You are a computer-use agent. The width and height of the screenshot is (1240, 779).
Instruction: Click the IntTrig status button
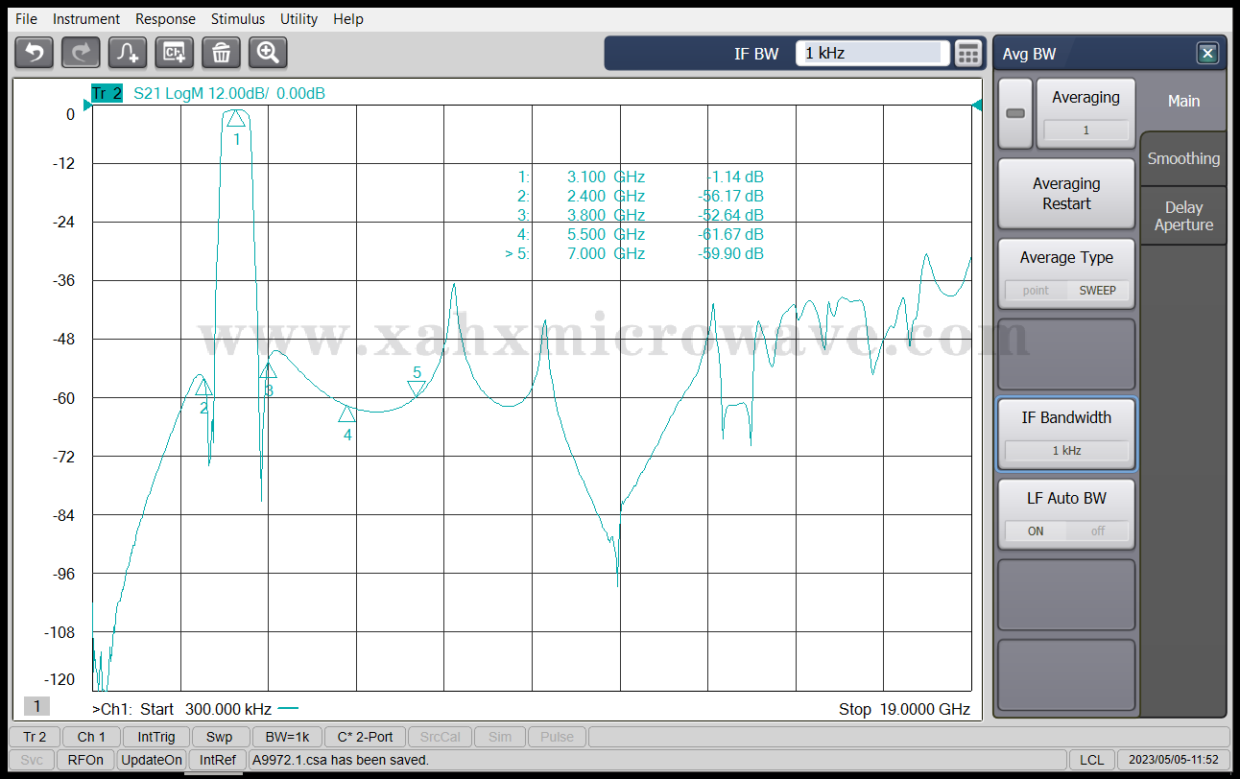click(155, 737)
